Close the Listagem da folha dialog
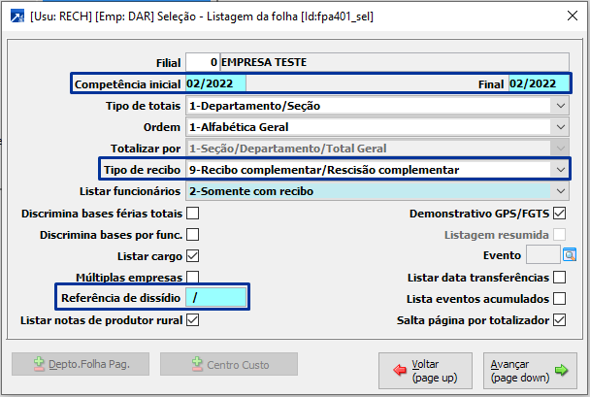 [x=573, y=16]
